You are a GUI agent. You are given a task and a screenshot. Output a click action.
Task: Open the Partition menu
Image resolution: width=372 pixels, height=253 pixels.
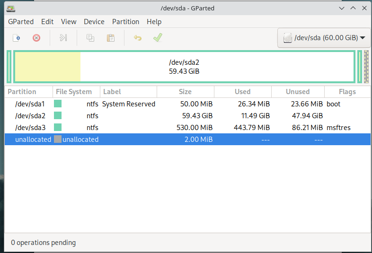pyautogui.click(x=126, y=22)
